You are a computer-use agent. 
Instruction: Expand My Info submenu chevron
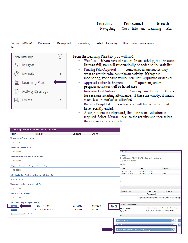click(61, 74)
